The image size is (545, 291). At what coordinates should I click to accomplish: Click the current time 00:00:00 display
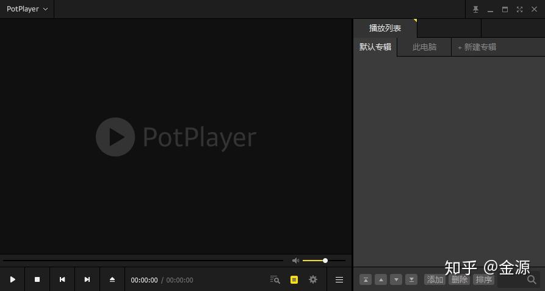click(x=144, y=280)
